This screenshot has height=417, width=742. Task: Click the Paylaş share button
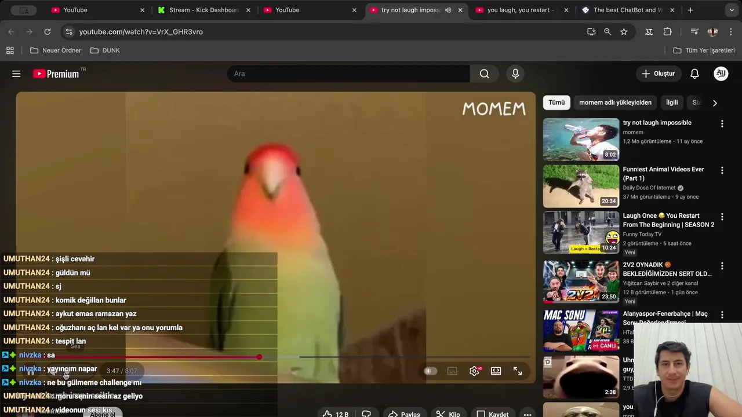[x=404, y=414]
